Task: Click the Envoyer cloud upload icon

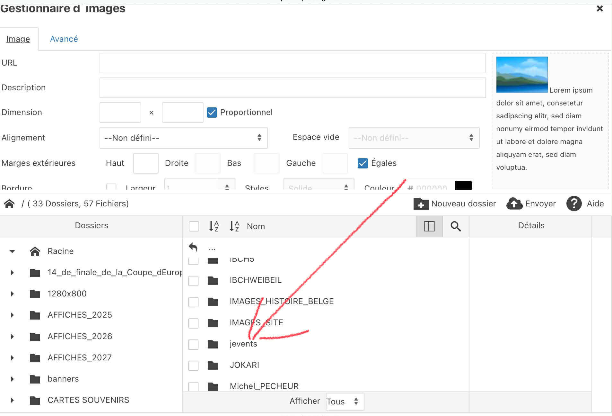Action: [x=514, y=204]
